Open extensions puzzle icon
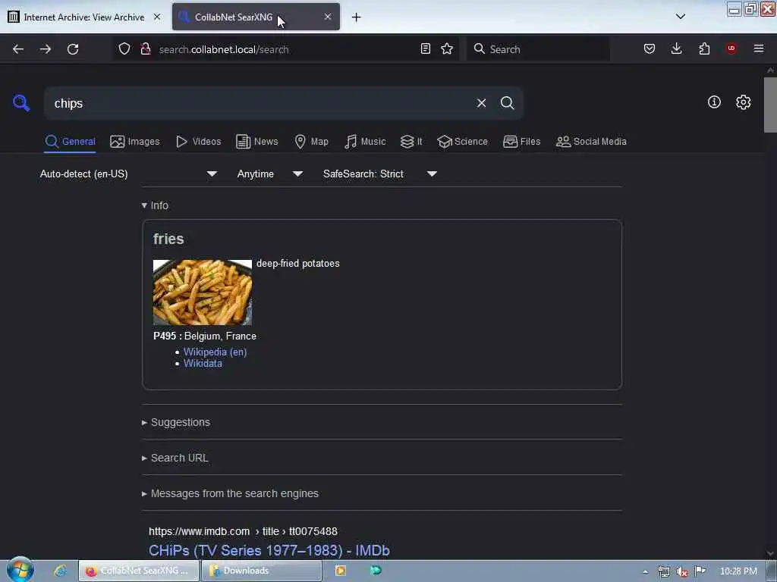 (704, 49)
